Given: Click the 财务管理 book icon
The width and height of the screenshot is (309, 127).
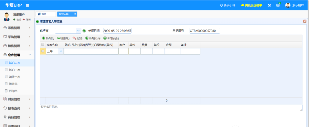Looking at the screenshot, I should tap(5, 99).
